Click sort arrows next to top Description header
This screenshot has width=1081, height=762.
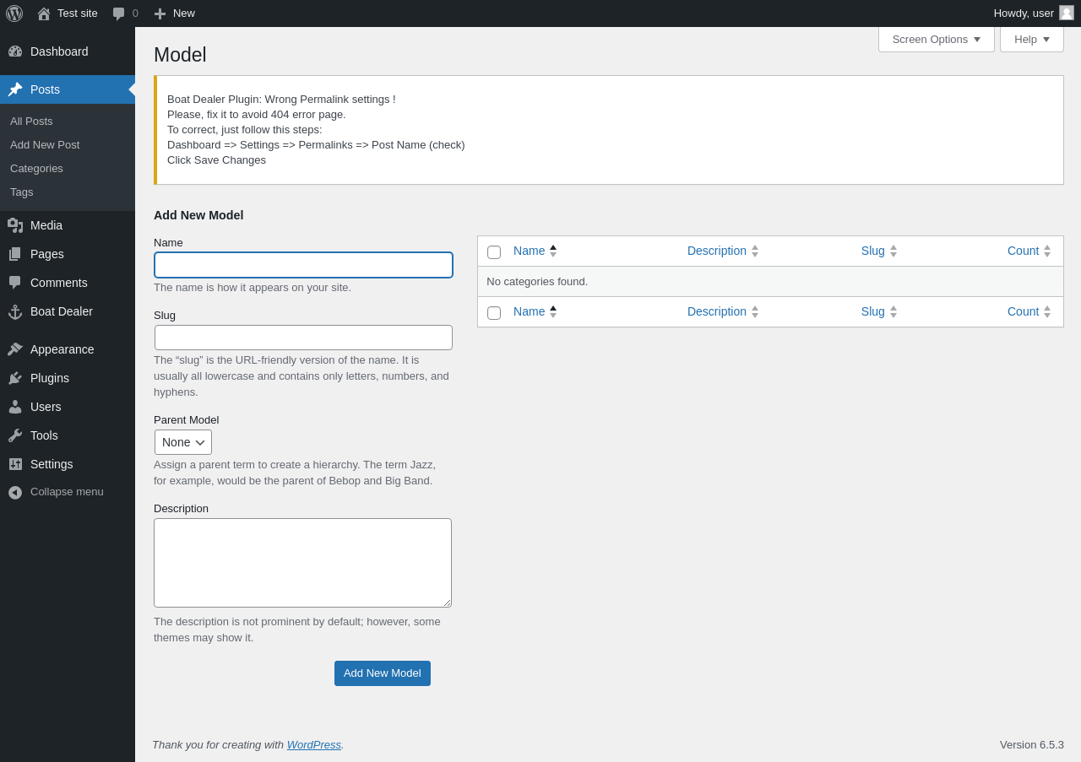coord(755,251)
